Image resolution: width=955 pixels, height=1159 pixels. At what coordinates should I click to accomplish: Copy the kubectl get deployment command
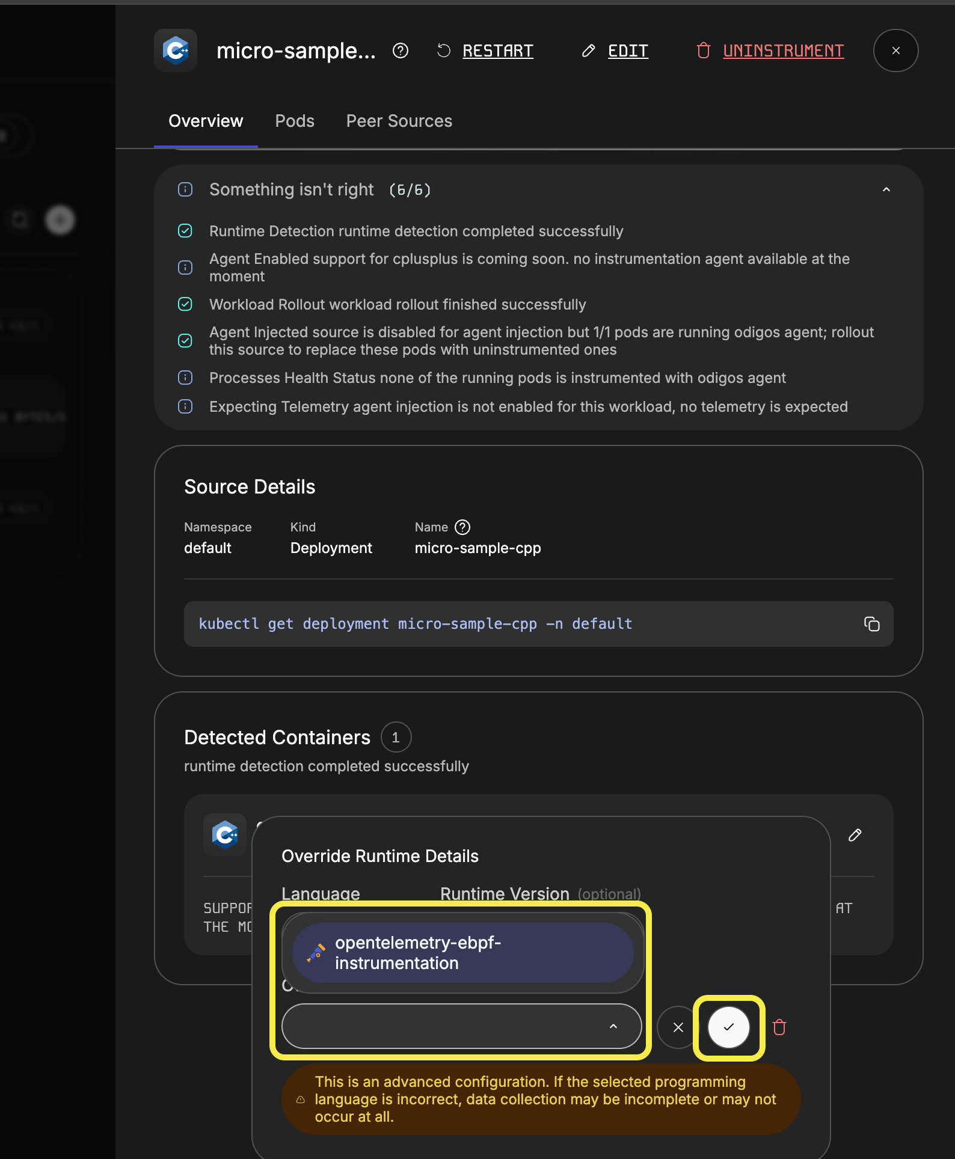(871, 624)
